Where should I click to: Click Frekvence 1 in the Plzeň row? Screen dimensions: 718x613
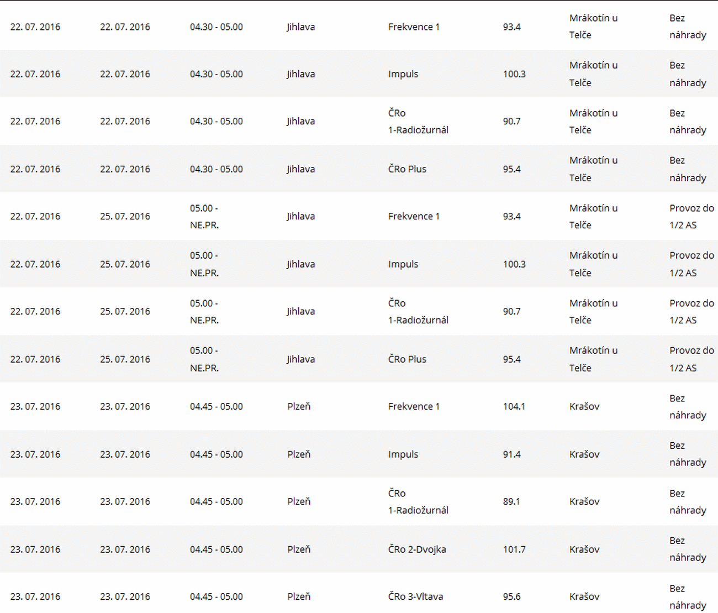tap(414, 406)
